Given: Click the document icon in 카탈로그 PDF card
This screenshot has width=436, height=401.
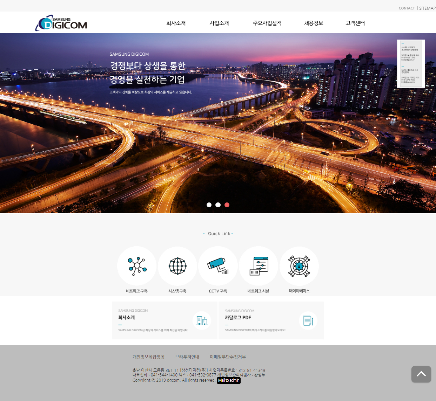Looking at the screenshot, I should (308, 320).
